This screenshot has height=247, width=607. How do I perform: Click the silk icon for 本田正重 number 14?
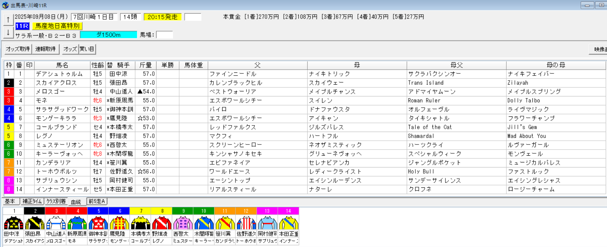coord(288,223)
